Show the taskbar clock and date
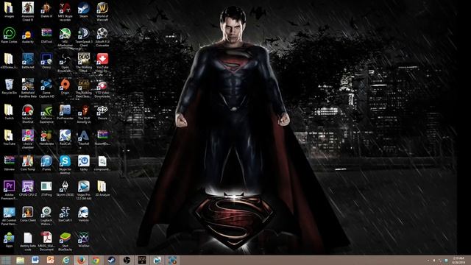This screenshot has width=471, height=265. pyautogui.click(x=458, y=260)
